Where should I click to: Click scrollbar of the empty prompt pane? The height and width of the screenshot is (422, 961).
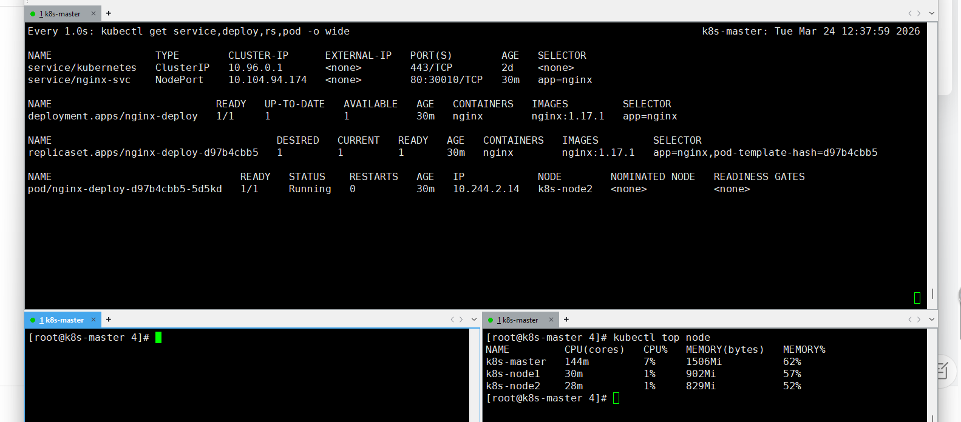tap(474, 375)
